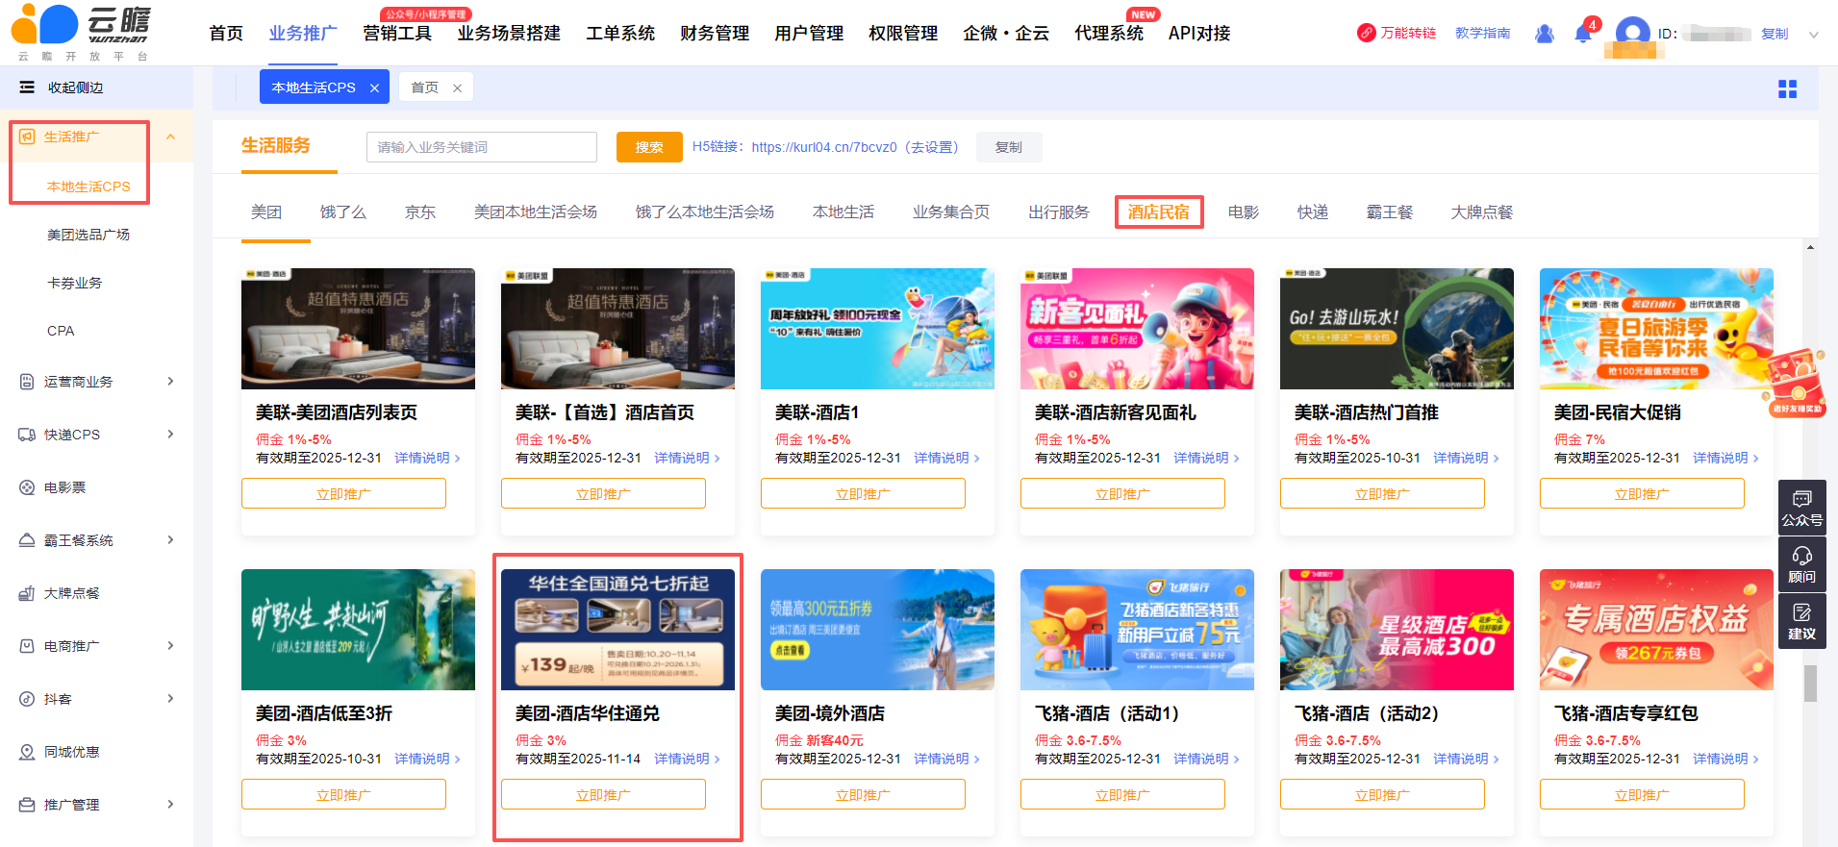1838x847 pixels.
Task: Close the 首页 page tab
Action: 458,88
